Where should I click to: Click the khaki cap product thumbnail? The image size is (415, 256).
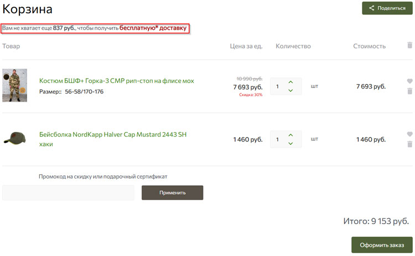click(14, 138)
